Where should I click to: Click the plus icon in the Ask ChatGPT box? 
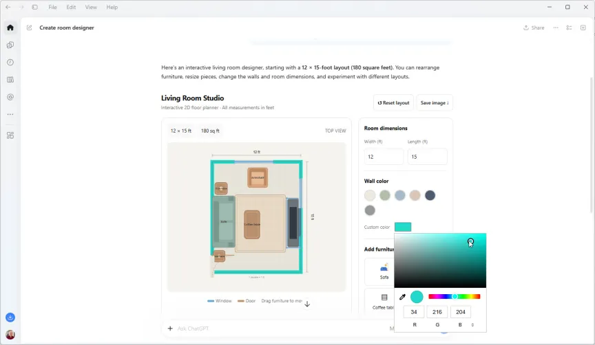click(x=170, y=329)
